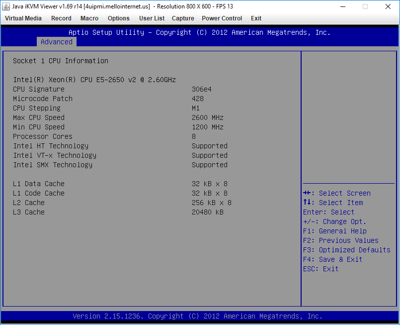400x325 pixels.
Task: Open the Record menu
Action: point(61,18)
